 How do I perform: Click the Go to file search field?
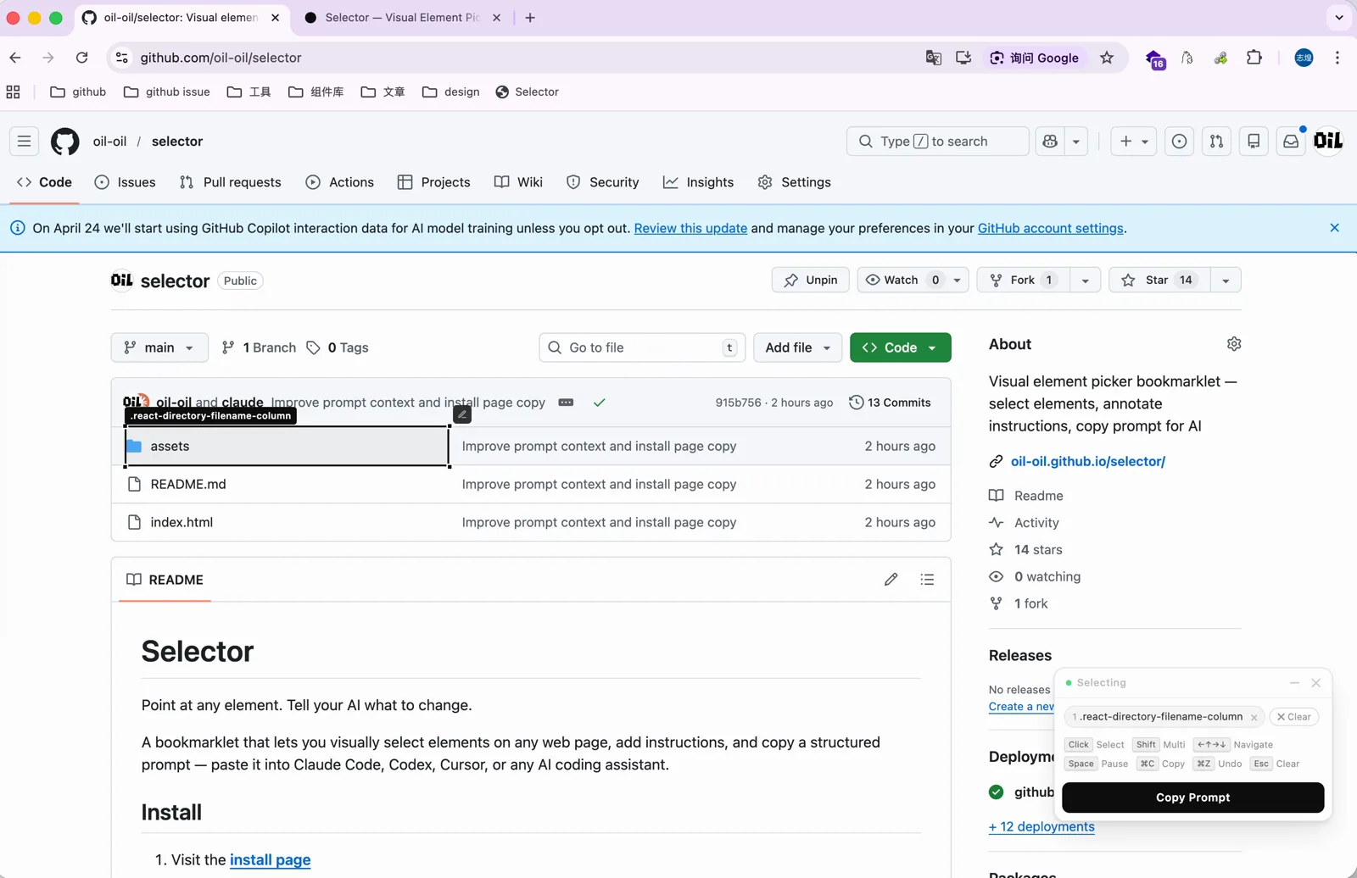pos(642,347)
